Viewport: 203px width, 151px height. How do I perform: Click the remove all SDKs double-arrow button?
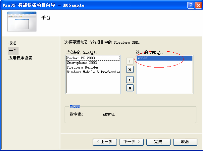pyautogui.click(x=130, y=88)
